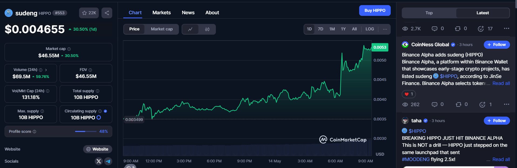Switch to line chart view icon
Image resolution: width=517 pixels, height=168 pixels.
pos(190,29)
